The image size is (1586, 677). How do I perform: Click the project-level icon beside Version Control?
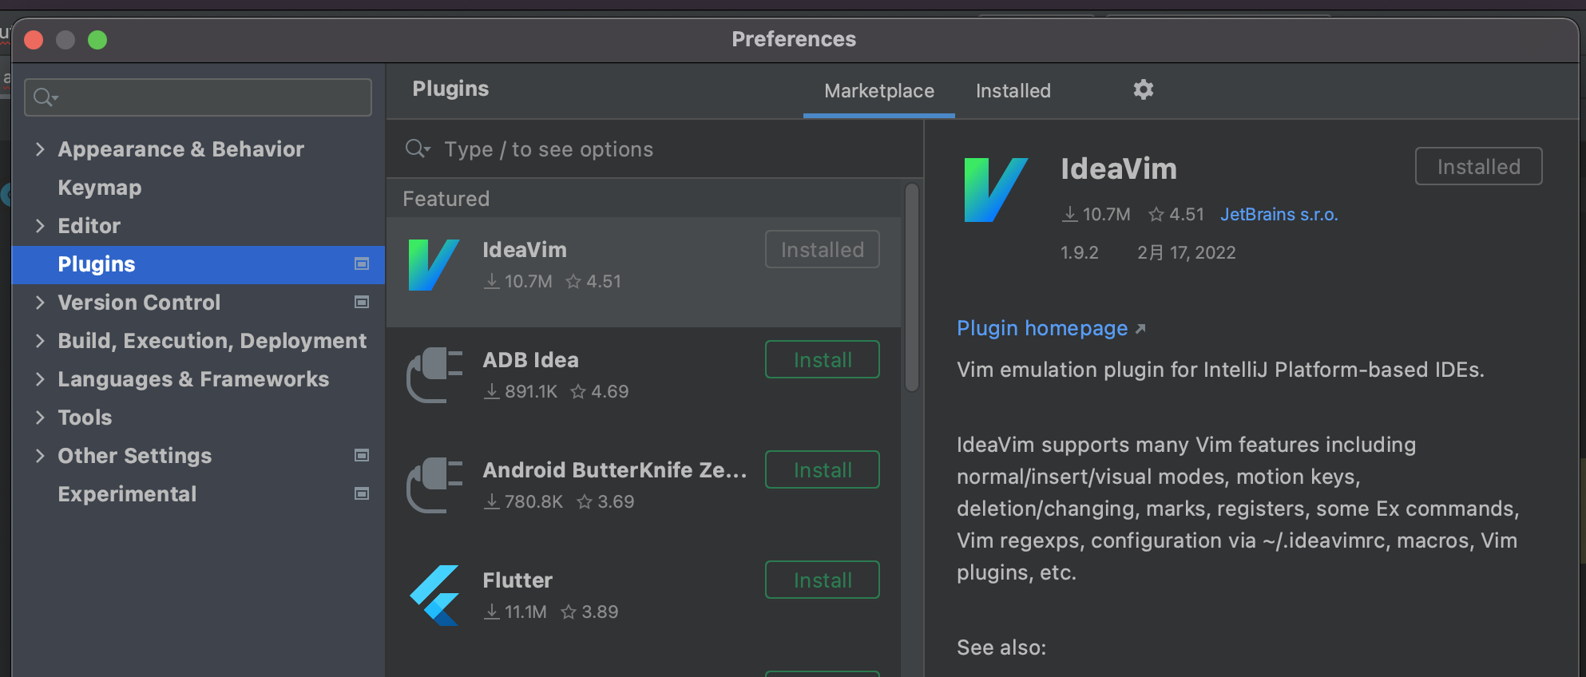click(x=362, y=303)
